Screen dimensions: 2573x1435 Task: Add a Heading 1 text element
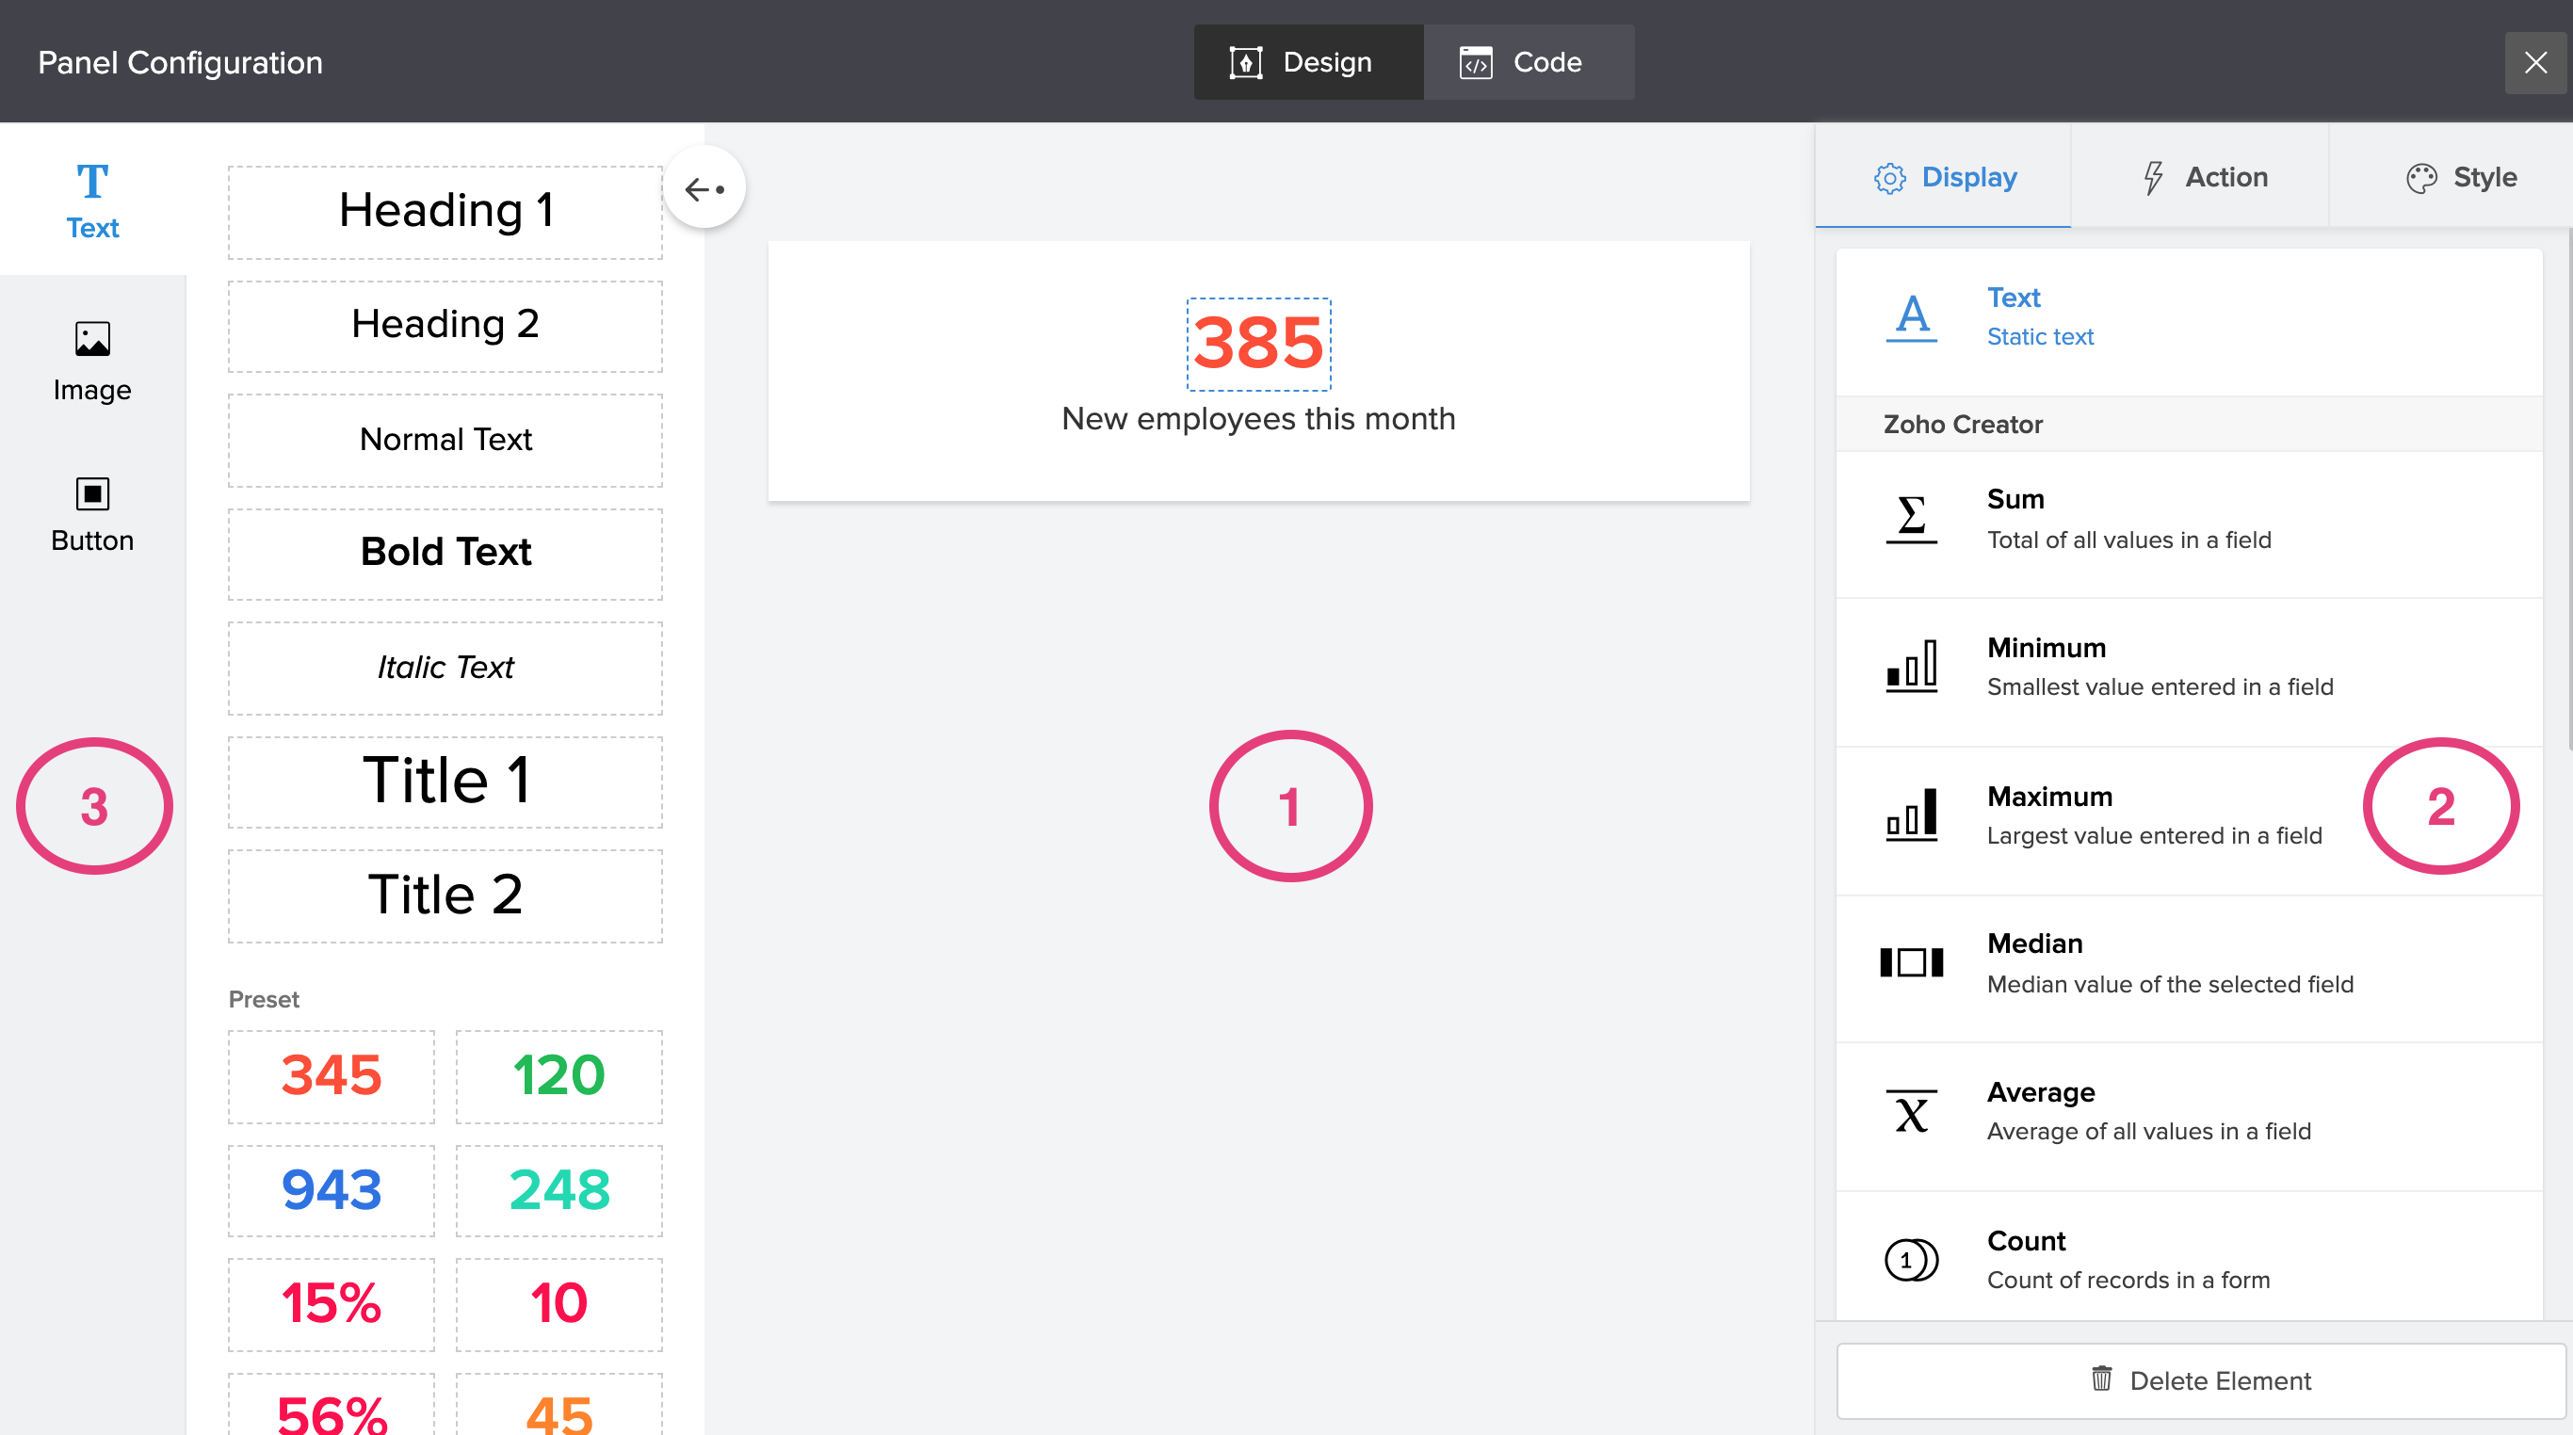coord(445,211)
